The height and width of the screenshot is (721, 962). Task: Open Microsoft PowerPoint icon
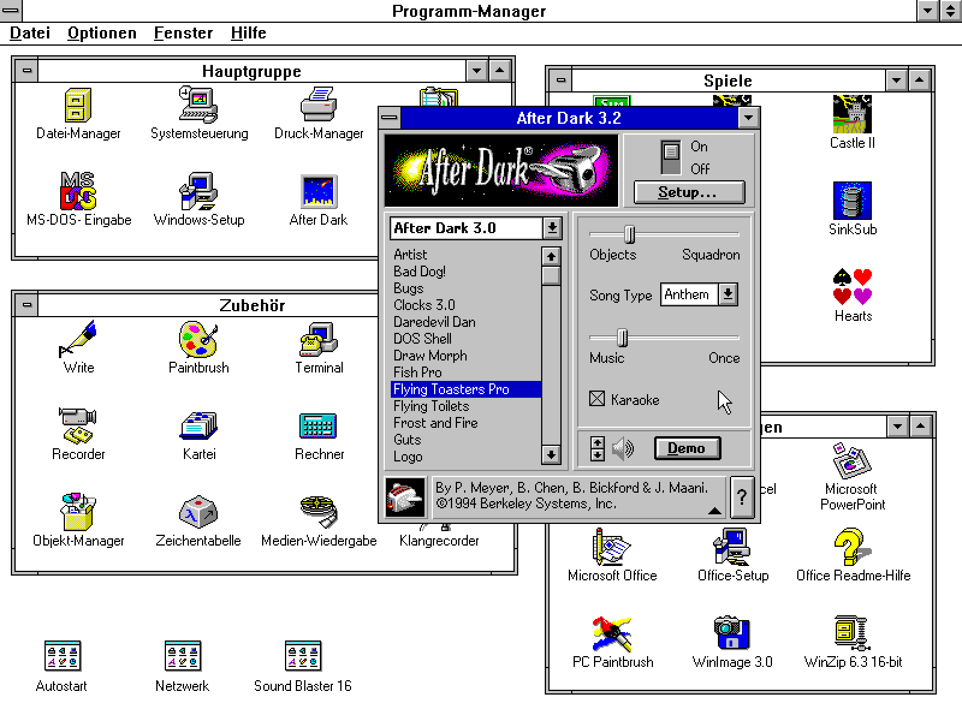pos(853,460)
